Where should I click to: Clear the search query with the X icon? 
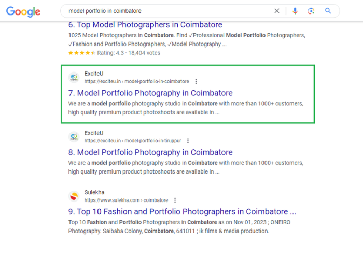click(277, 11)
